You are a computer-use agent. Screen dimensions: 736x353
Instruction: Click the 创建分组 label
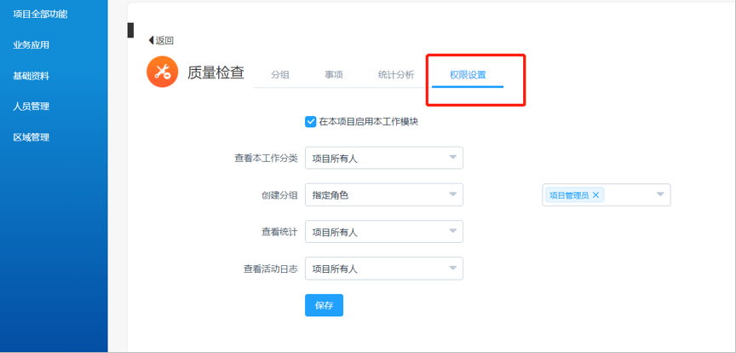(279, 195)
